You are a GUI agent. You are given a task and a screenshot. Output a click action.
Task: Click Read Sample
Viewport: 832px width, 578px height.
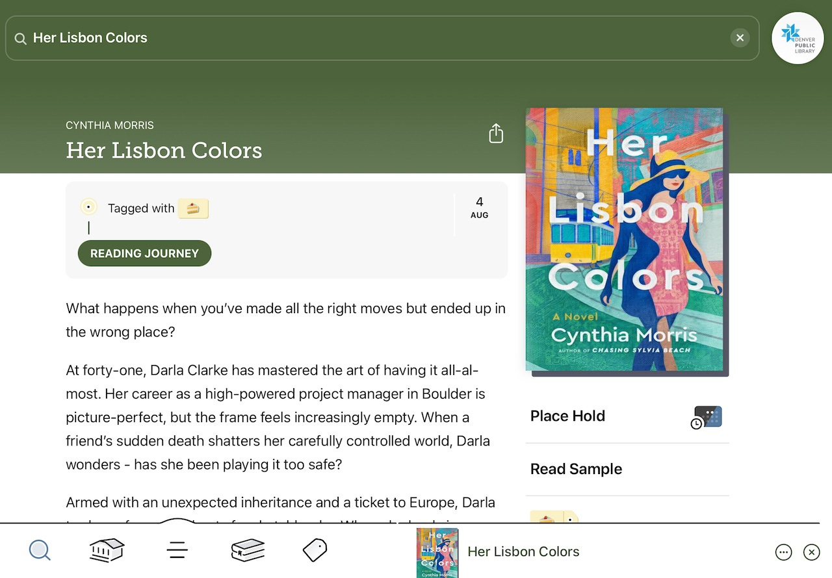pyautogui.click(x=627, y=469)
